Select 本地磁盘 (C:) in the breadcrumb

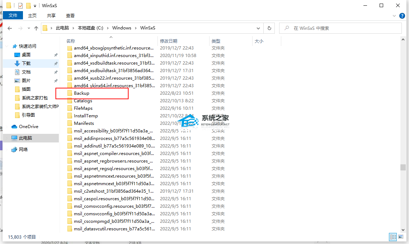pyautogui.click(x=90, y=28)
